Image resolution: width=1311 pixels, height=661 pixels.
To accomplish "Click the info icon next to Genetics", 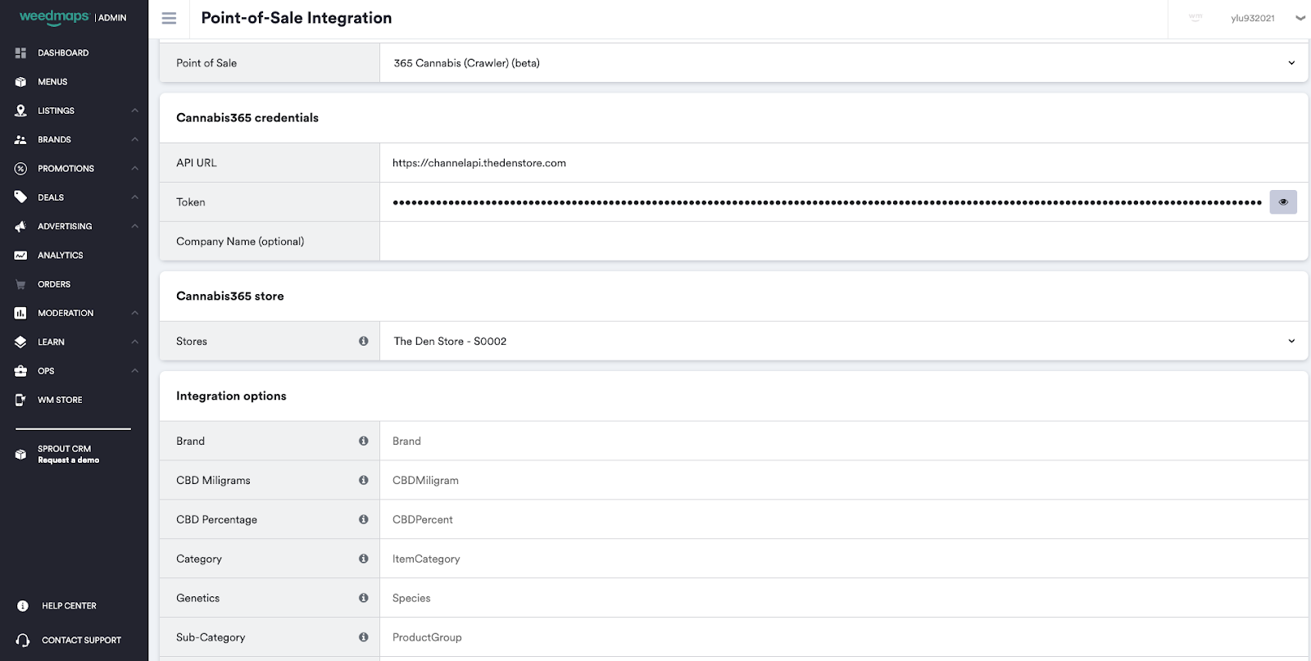I will click(364, 598).
